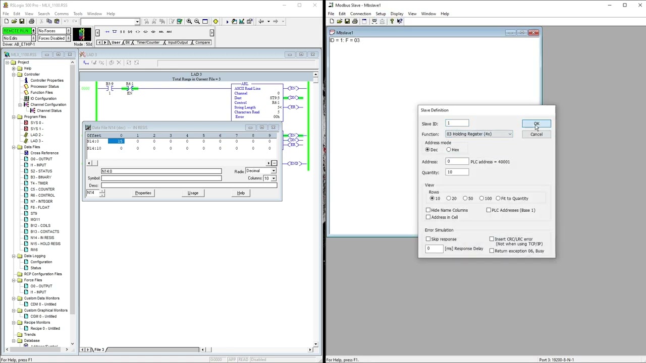The width and height of the screenshot is (646, 363).
Task: Click New document icon in Modbus Slave
Action: [332, 21]
